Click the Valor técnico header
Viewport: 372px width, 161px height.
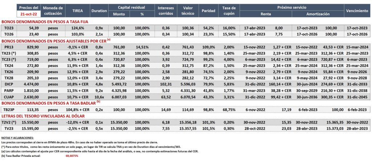click(188, 11)
